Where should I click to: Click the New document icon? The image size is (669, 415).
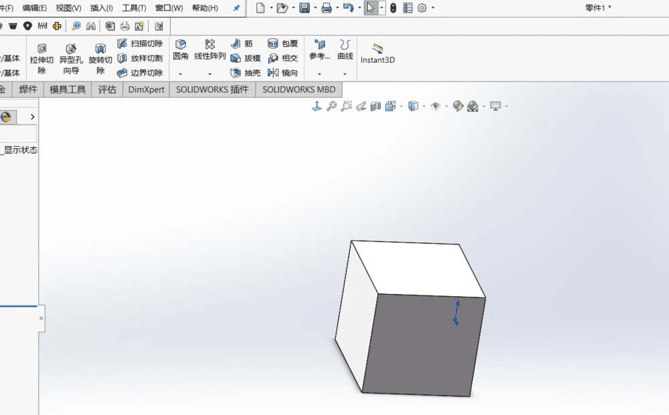(260, 7)
